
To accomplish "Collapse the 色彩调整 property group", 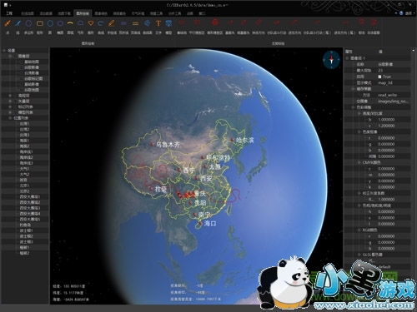I will 354,107.
